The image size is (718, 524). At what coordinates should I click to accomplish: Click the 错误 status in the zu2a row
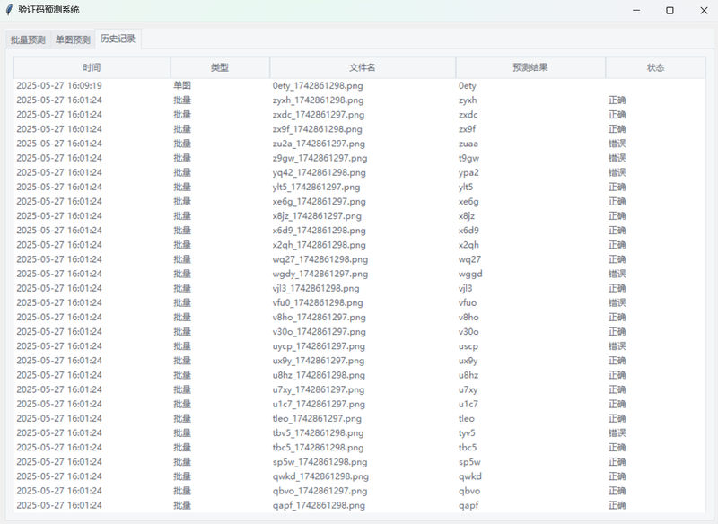[617, 144]
